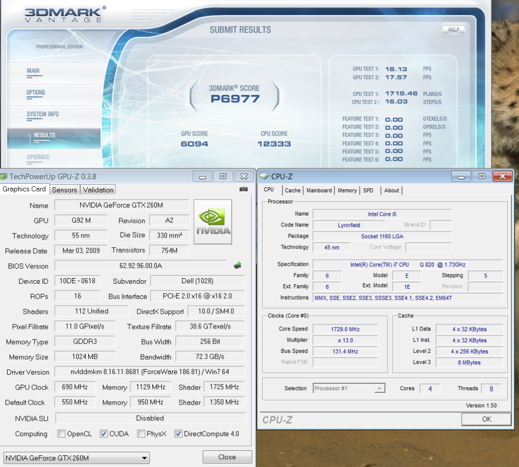
Task: Click the CPU-Z title bar app icon
Action: pyautogui.click(x=264, y=176)
